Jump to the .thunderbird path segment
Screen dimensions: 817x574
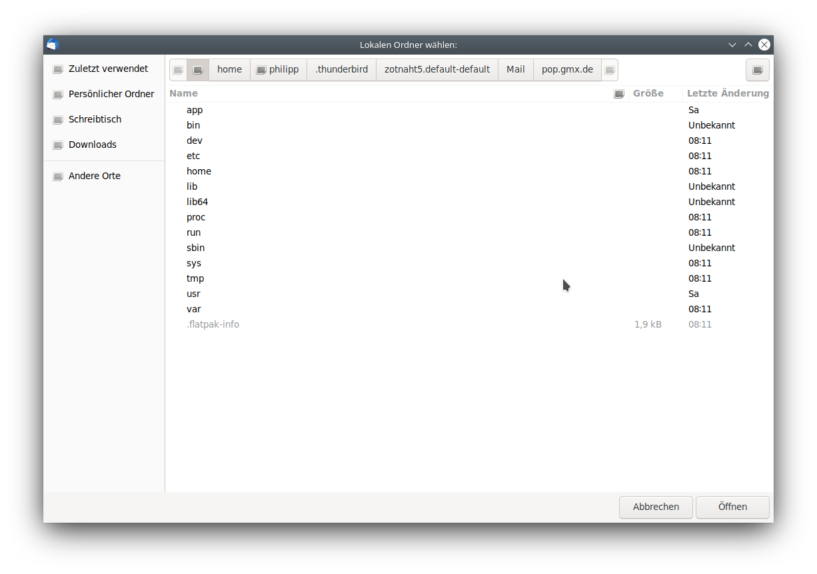pyautogui.click(x=341, y=70)
